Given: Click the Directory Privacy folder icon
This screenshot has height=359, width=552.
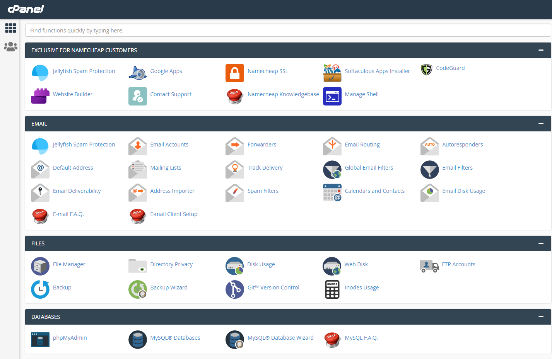Looking at the screenshot, I should pyautogui.click(x=138, y=266).
